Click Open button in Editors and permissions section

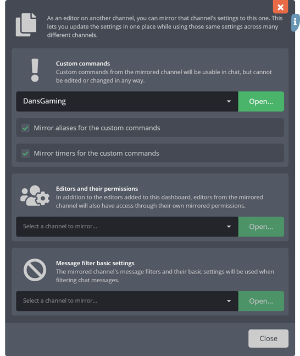tap(261, 227)
